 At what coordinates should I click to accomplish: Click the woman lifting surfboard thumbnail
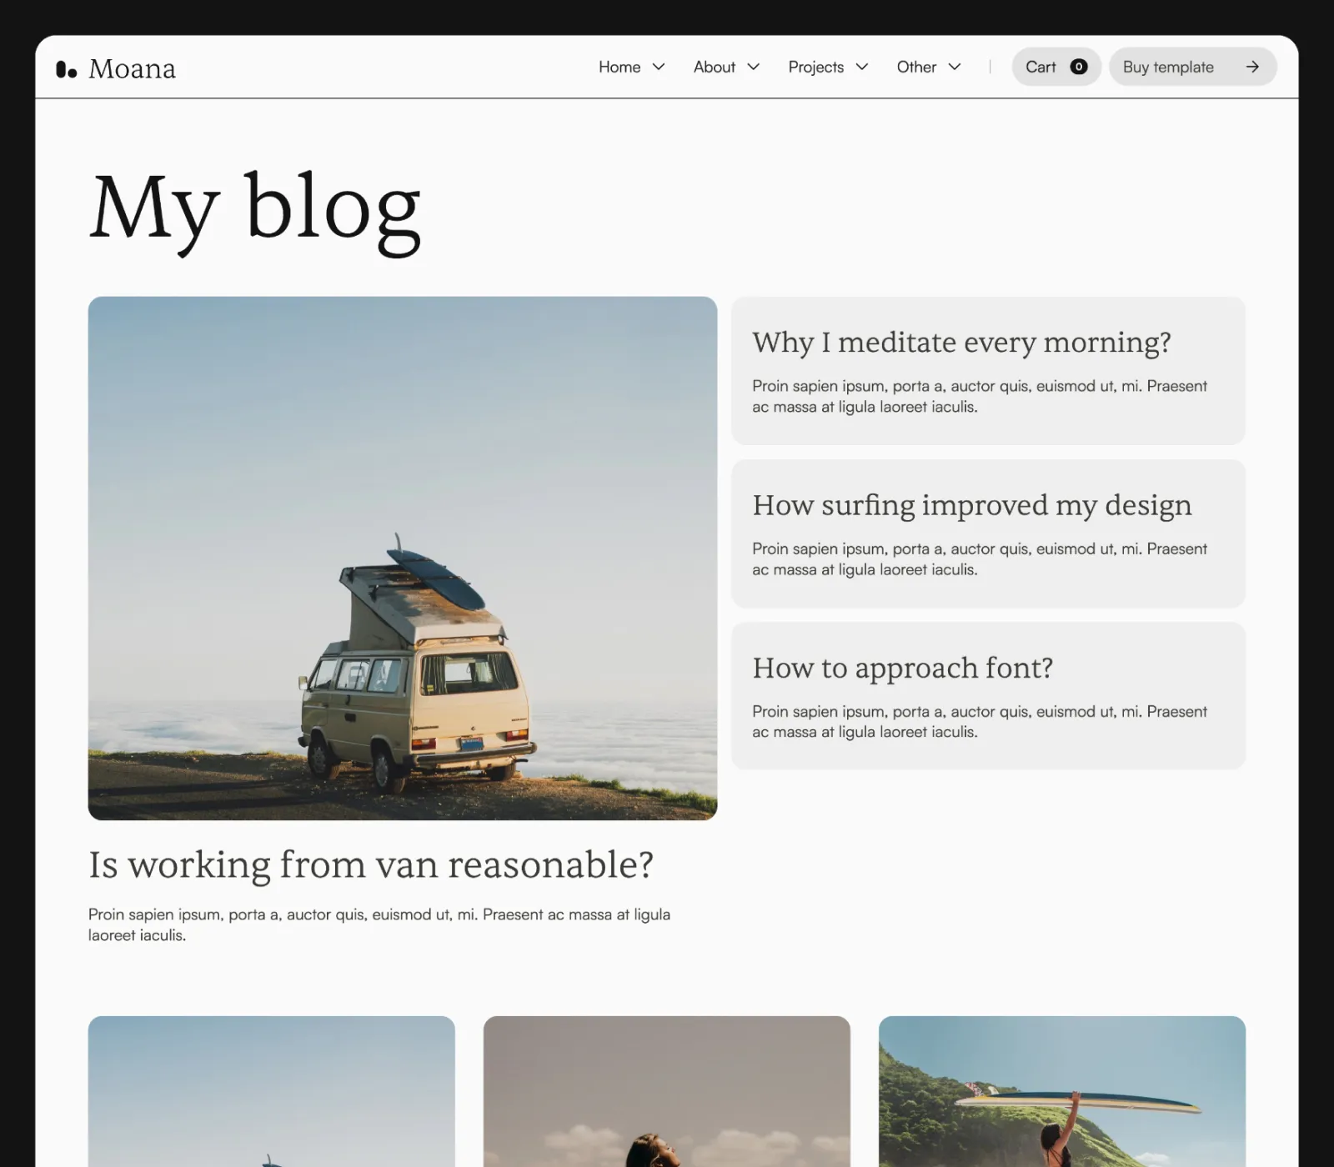(x=1062, y=1091)
